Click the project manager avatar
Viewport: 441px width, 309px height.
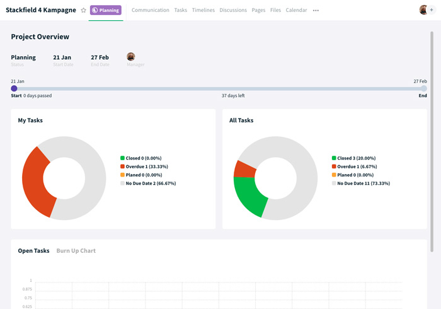pos(131,57)
